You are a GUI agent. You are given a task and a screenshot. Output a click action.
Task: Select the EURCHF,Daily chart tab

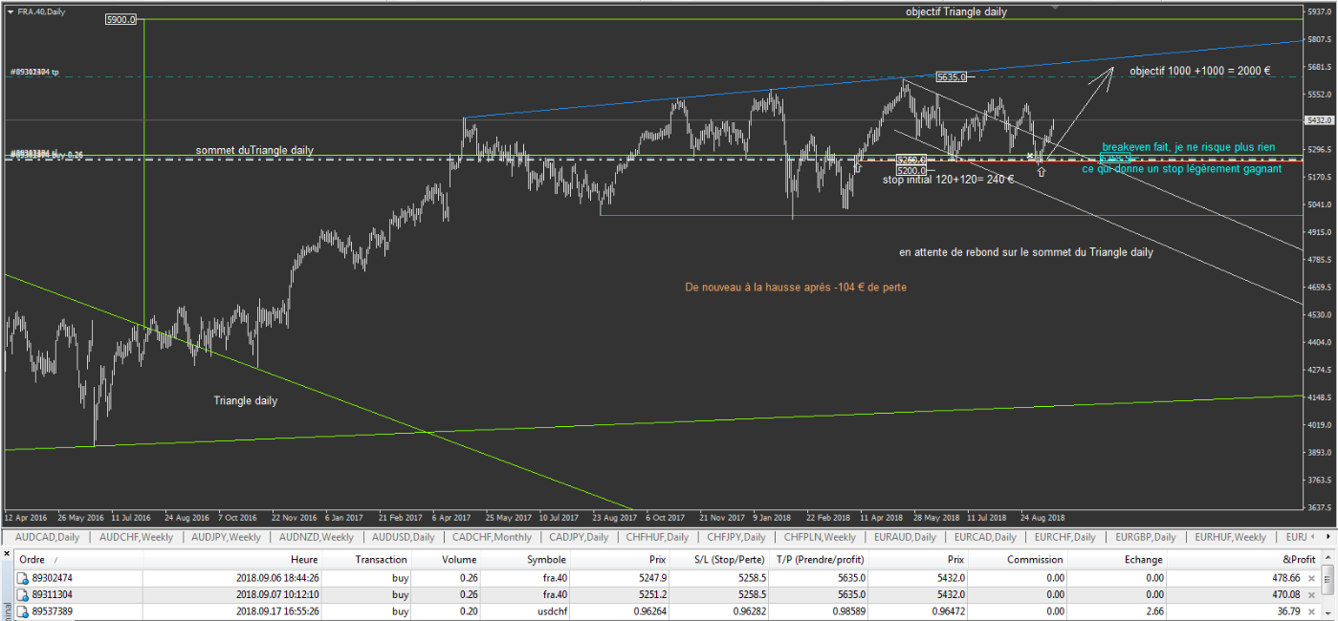point(1064,537)
